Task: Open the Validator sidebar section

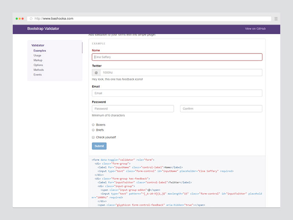Action: 38,45
